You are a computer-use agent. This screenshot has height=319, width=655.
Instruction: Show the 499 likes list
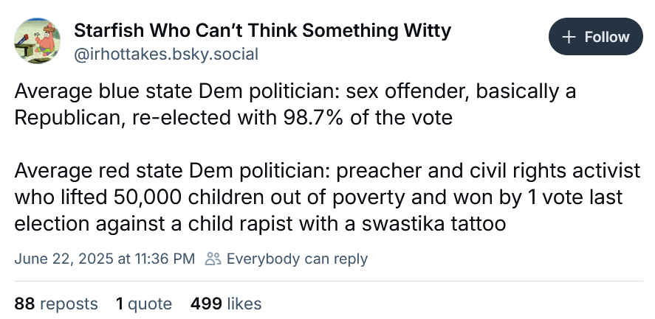(225, 304)
